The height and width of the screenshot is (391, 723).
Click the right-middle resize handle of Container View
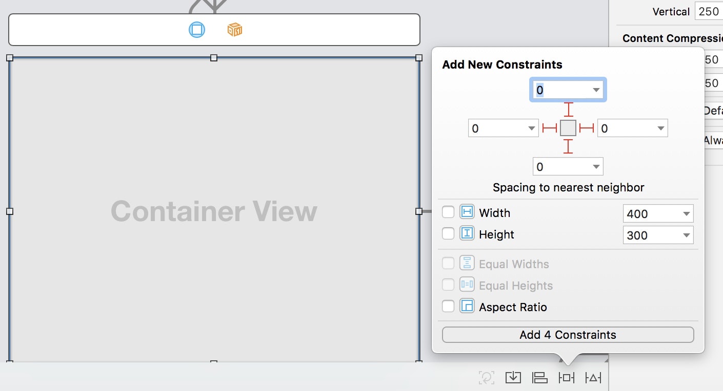click(x=419, y=211)
